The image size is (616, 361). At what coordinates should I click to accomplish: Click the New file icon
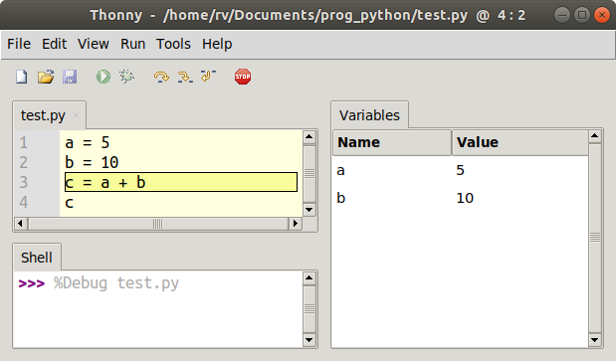pyautogui.click(x=22, y=77)
